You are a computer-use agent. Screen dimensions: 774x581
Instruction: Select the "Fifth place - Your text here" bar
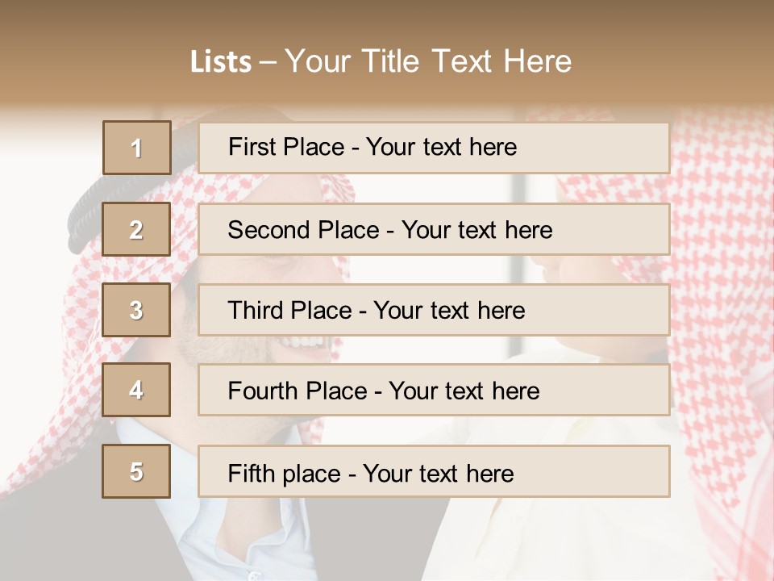pos(434,471)
